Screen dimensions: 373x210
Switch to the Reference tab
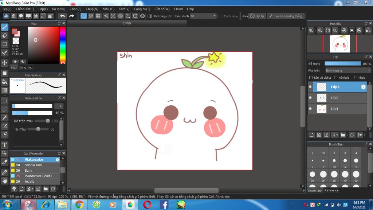tap(331, 190)
